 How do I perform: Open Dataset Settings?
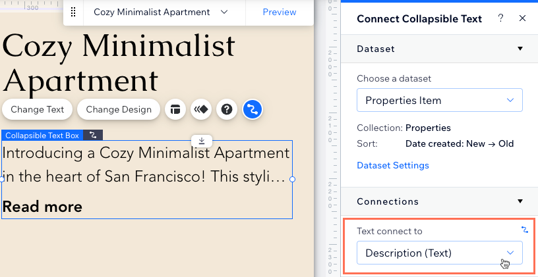(393, 165)
